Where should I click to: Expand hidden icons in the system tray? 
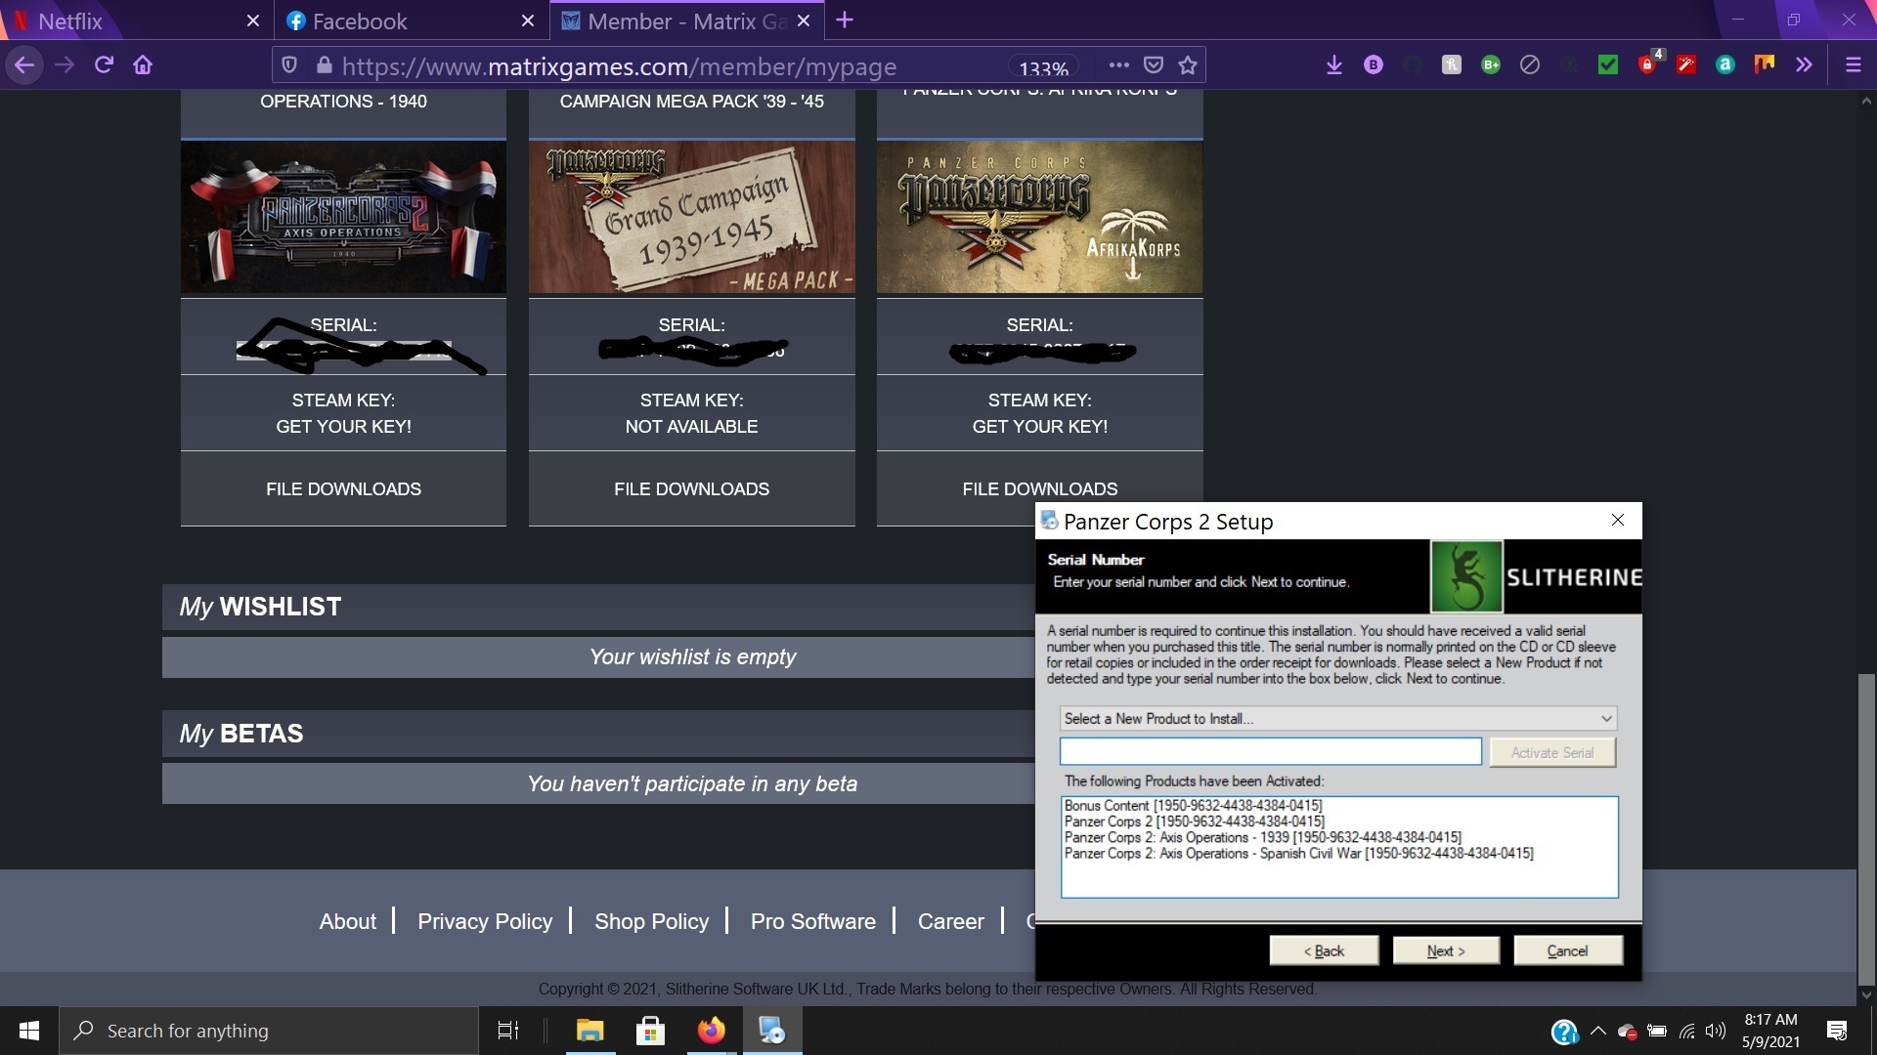tap(1597, 1031)
